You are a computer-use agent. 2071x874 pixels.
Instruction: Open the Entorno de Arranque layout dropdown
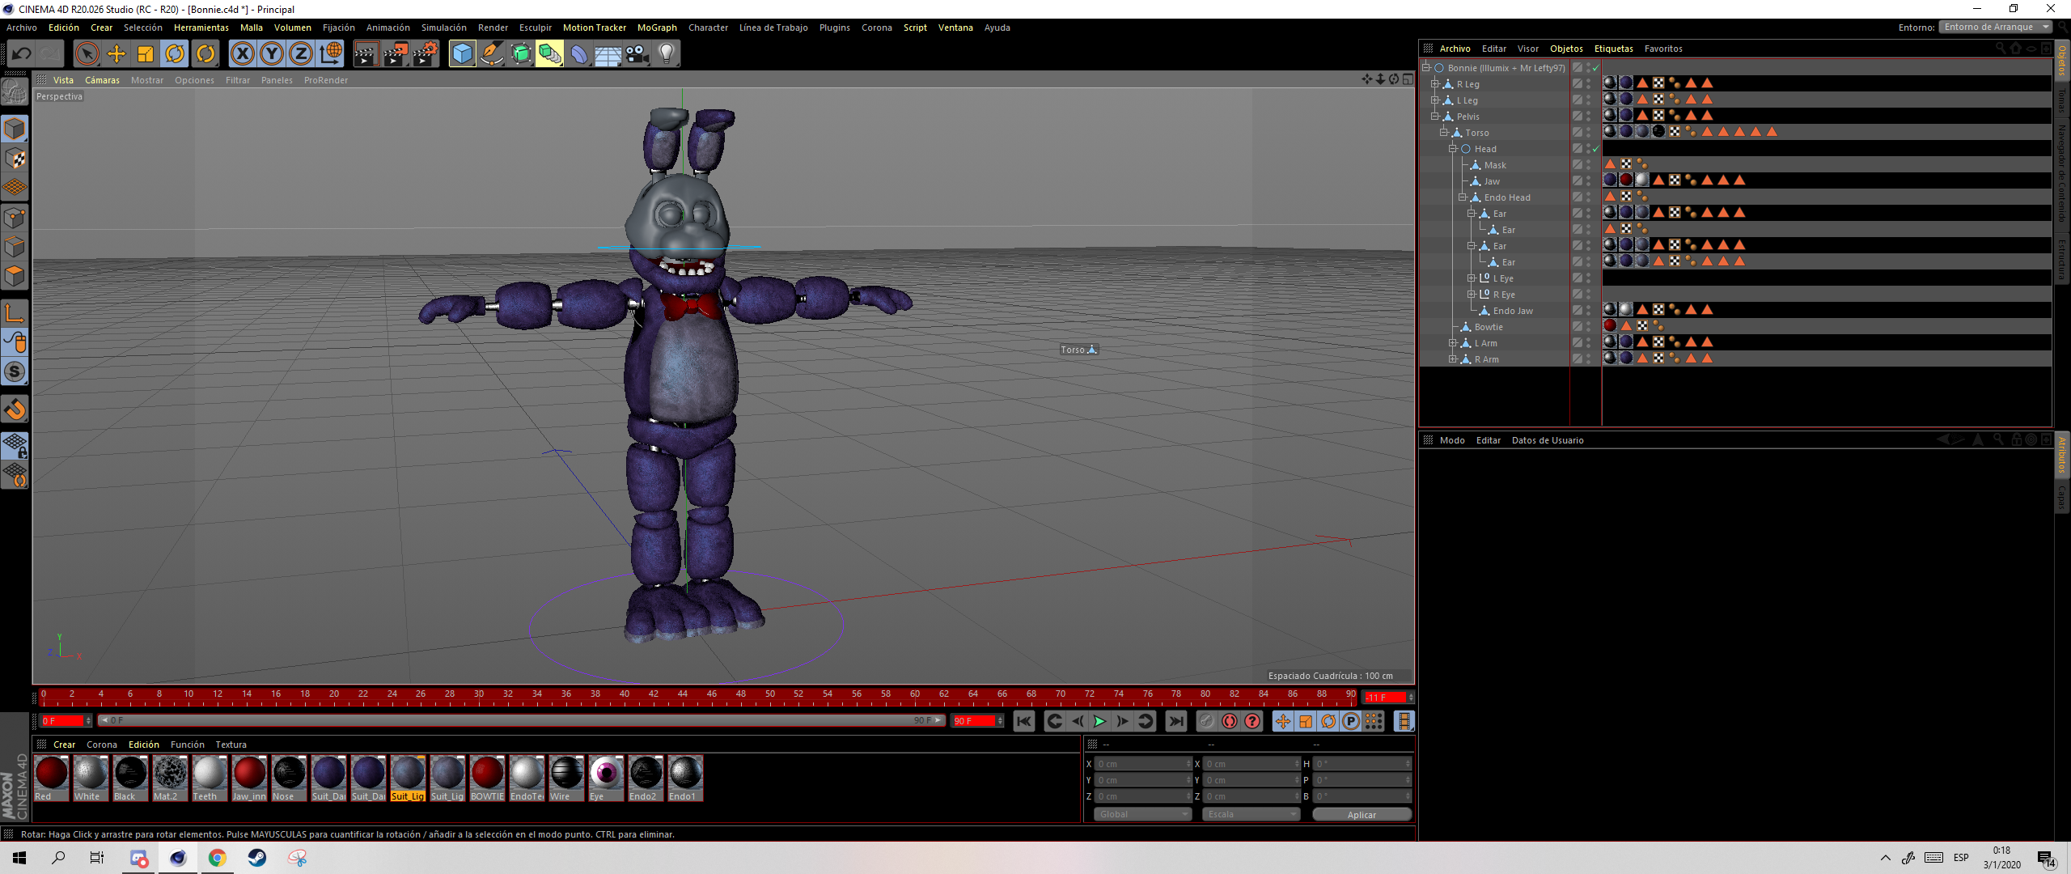[x=1996, y=27]
